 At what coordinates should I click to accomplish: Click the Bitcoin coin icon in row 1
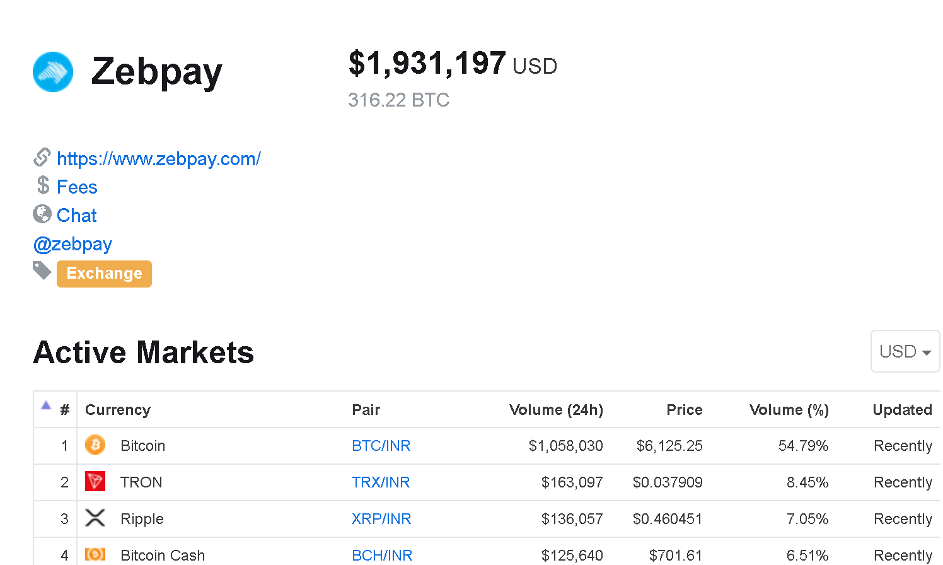click(x=95, y=445)
